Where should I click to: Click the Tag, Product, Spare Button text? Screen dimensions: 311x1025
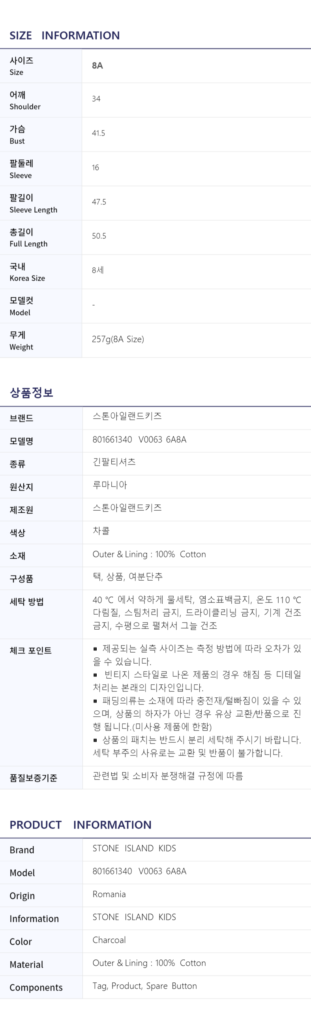point(144,985)
